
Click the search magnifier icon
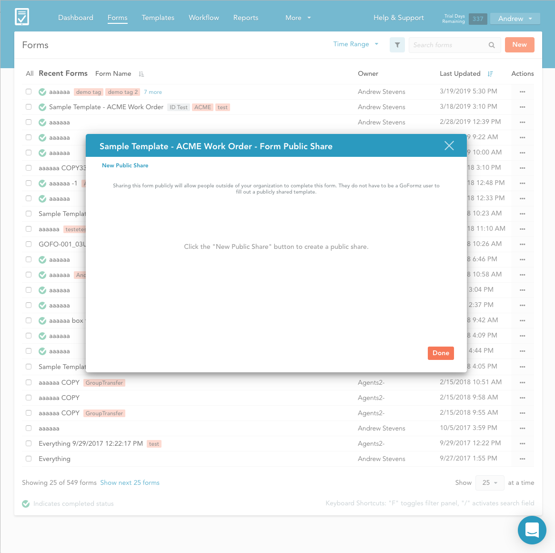[x=492, y=45]
